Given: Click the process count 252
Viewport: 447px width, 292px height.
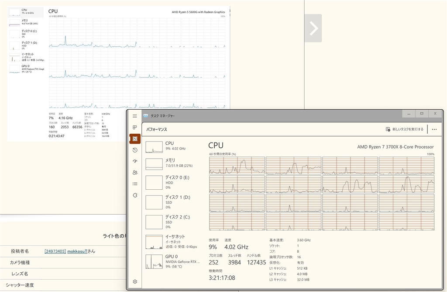Looking at the screenshot, I should pyautogui.click(x=213, y=262).
